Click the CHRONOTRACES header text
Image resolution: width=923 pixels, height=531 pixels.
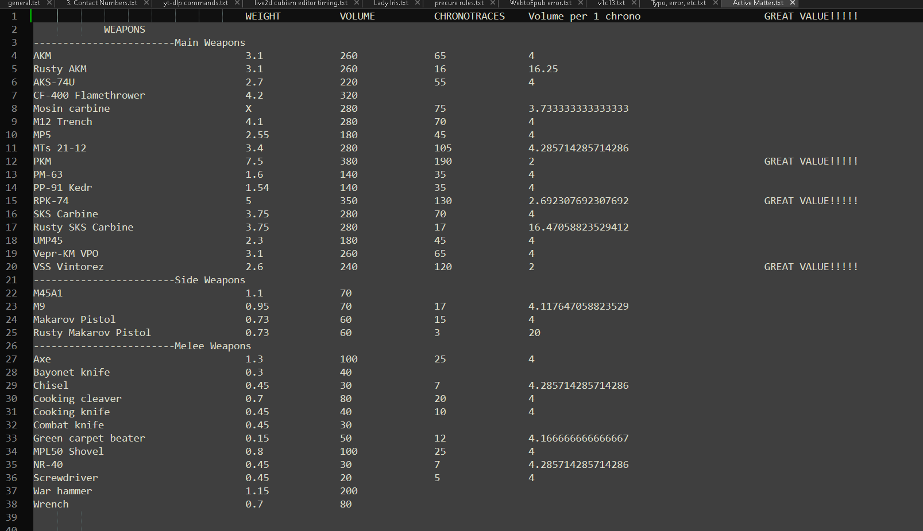469,16
